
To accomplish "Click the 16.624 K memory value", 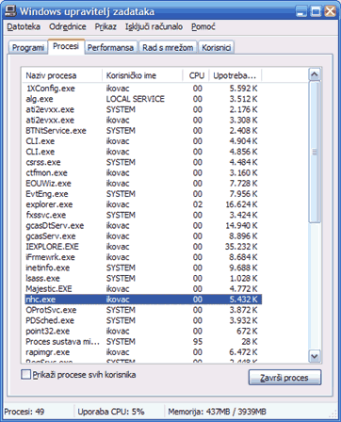I will click(x=241, y=204).
